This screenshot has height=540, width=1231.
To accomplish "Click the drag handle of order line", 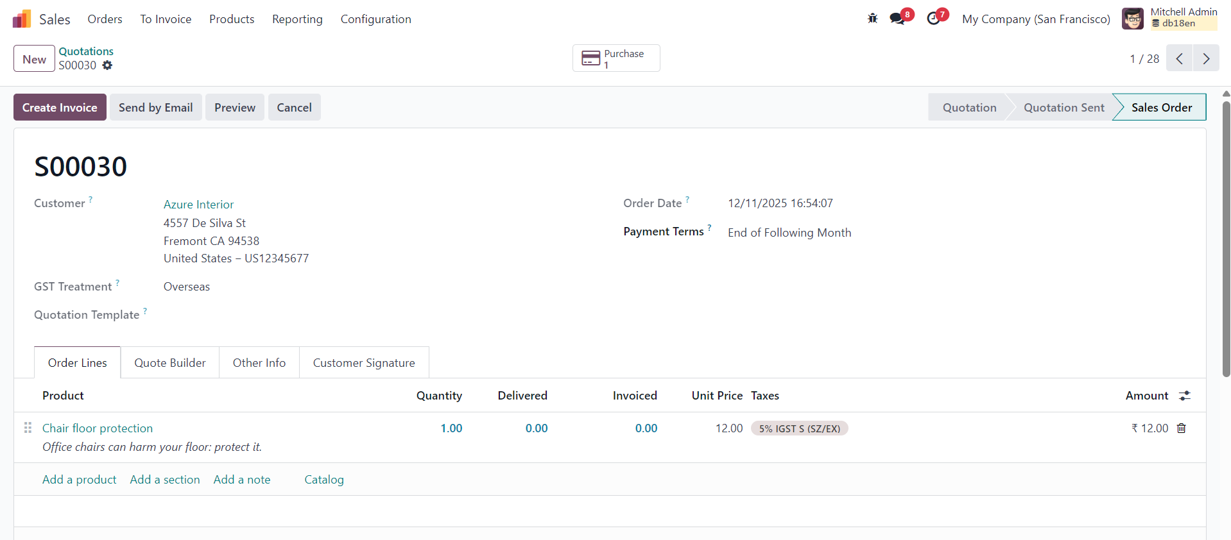I will (x=28, y=428).
